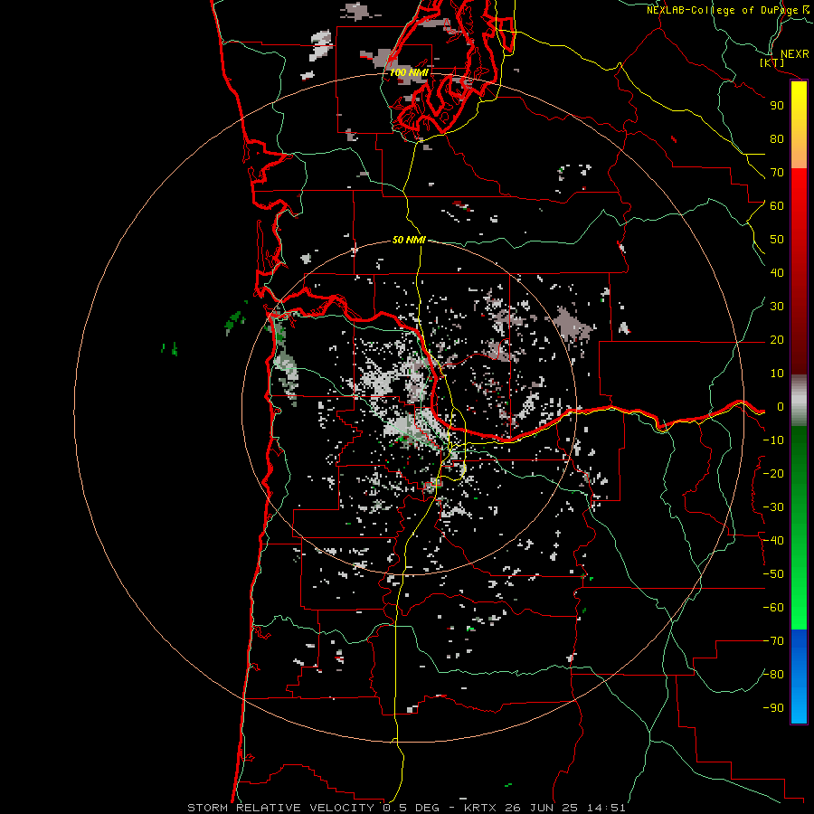Click the -30 knot scale label
Viewport: 814px width, 814px height.
coord(773,507)
